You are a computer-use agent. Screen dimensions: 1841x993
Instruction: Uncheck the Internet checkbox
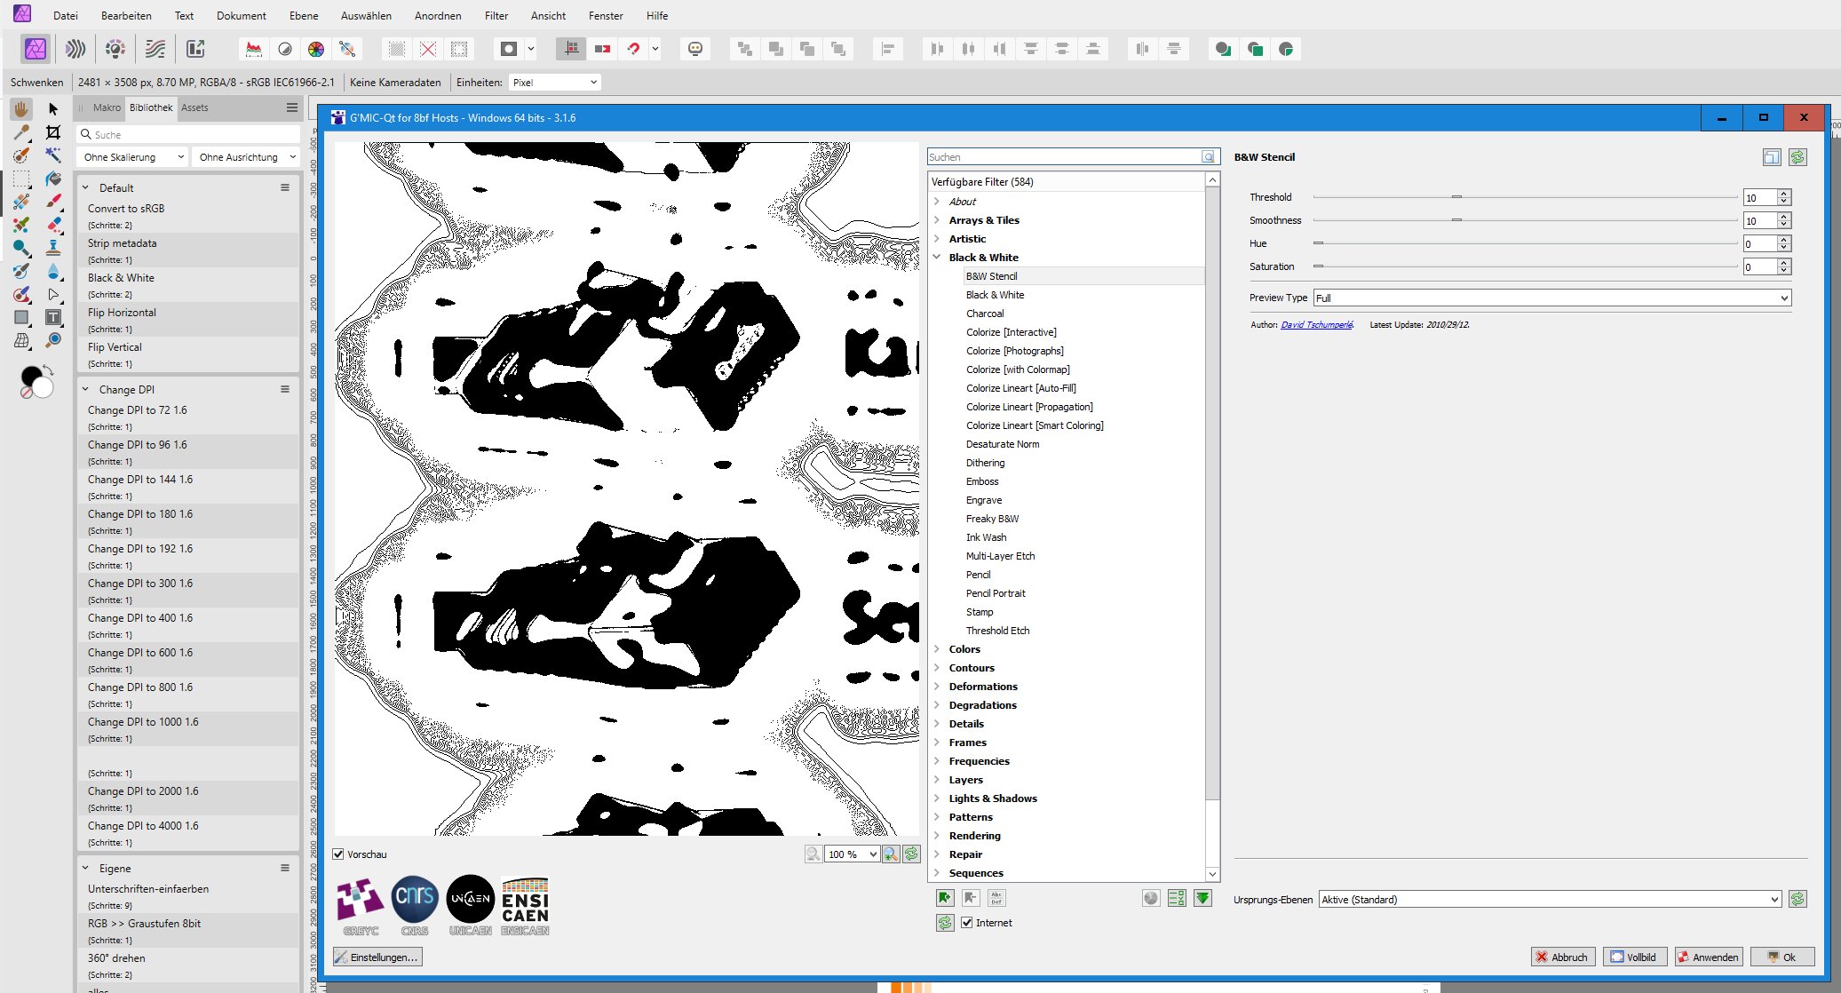967,923
